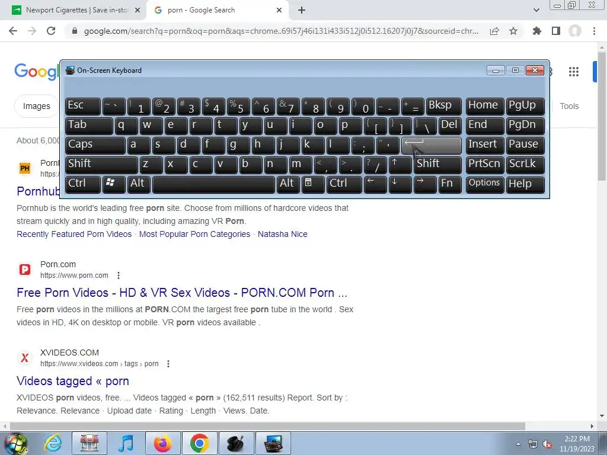Click the Home key on the keyboard
This screenshot has height=455, width=607.
pos(484,107)
